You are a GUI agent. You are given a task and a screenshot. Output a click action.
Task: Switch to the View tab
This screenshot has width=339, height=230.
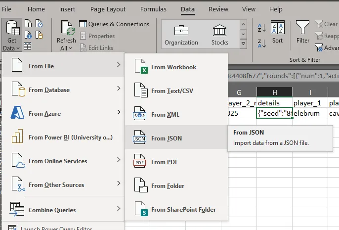(249, 9)
